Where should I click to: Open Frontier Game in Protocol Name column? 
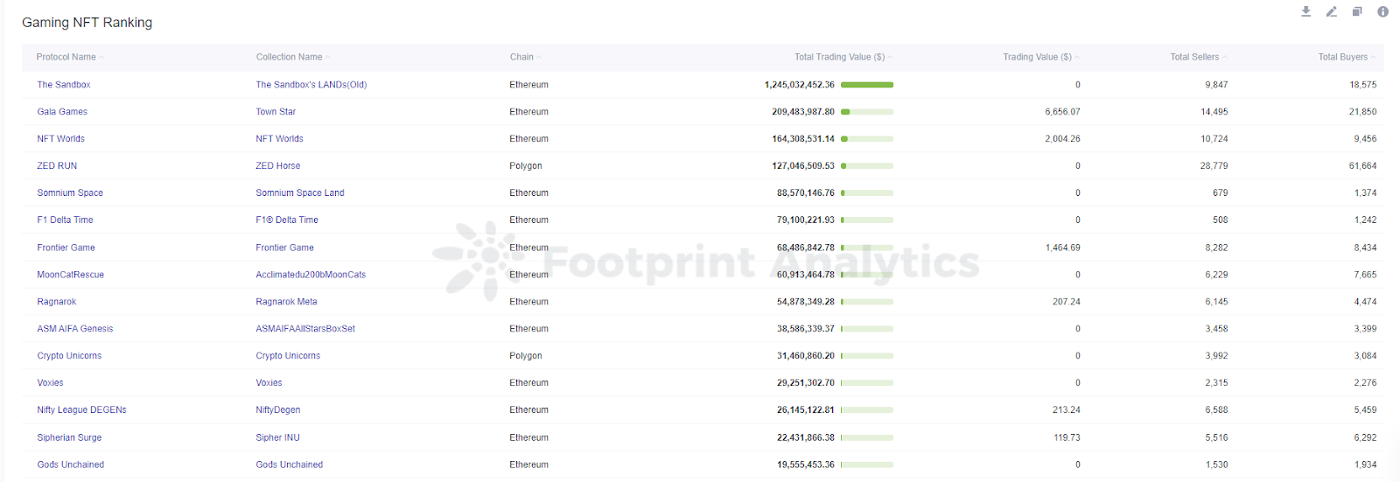tap(66, 248)
